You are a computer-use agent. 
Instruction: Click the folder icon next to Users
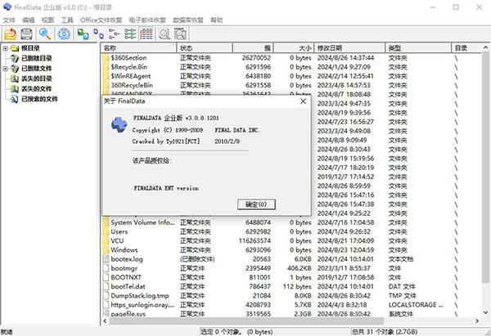[x=106, y=231]
